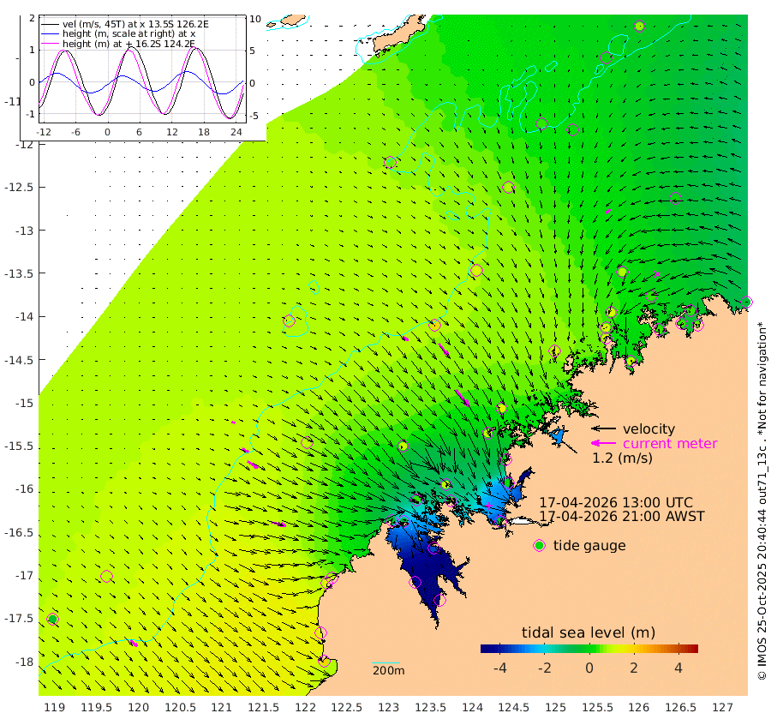Select the green-filled tide gauge near 119E 17.5S
This screenshot has height=725, width=771.
point(52,619)
